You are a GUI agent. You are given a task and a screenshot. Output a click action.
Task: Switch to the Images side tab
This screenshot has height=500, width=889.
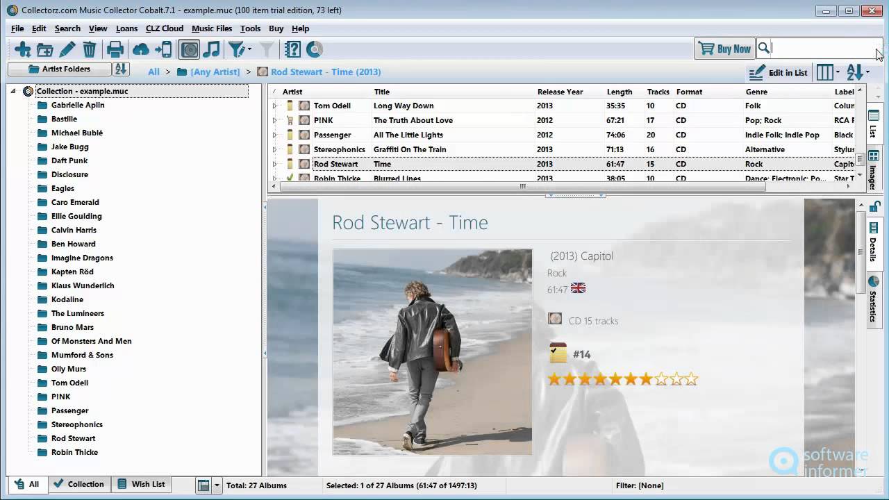coord(874,167)
